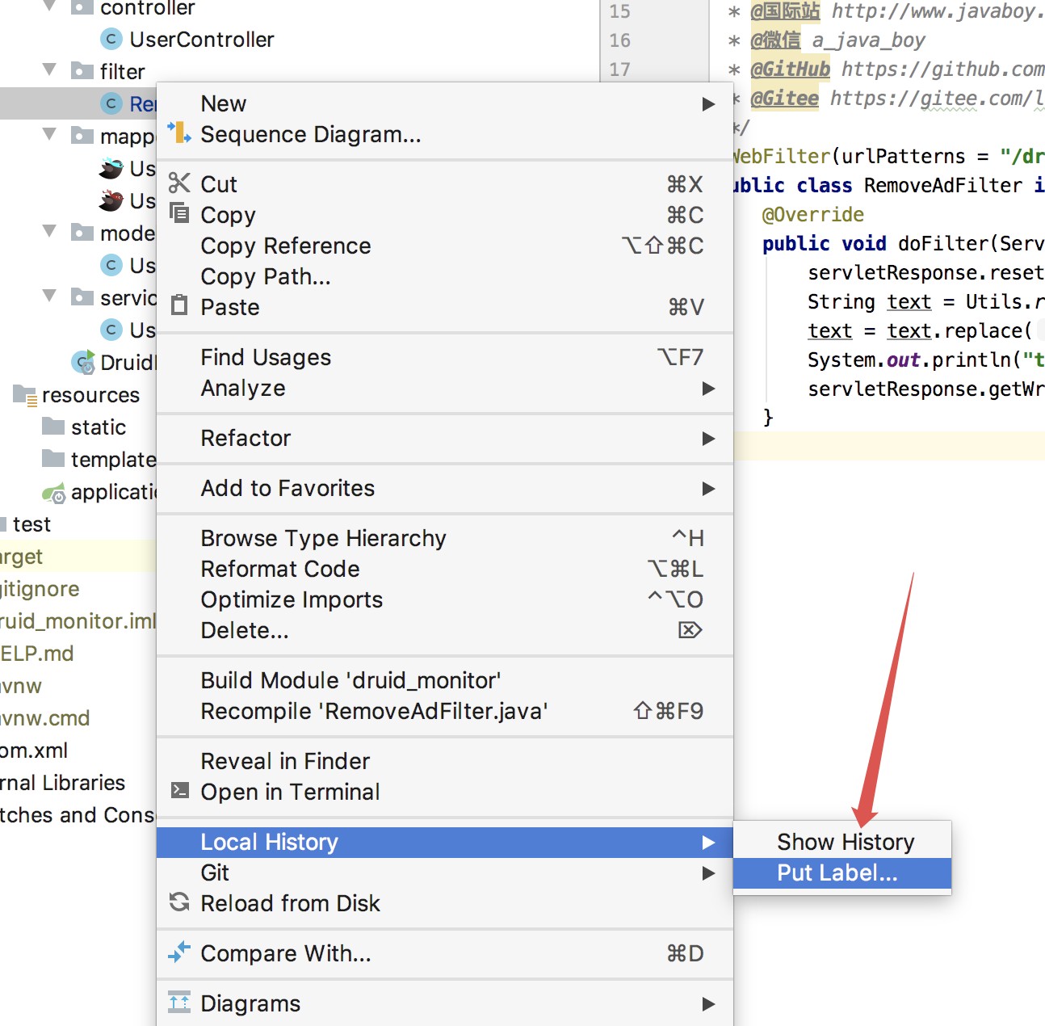Expand the Analyze submenu arrow
This screenshot has width=1045, height=1026.
coord(708,389)
